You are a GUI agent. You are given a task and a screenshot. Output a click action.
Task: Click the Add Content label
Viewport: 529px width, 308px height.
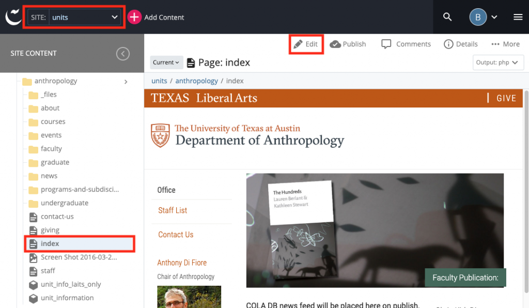tap(164, 17)
